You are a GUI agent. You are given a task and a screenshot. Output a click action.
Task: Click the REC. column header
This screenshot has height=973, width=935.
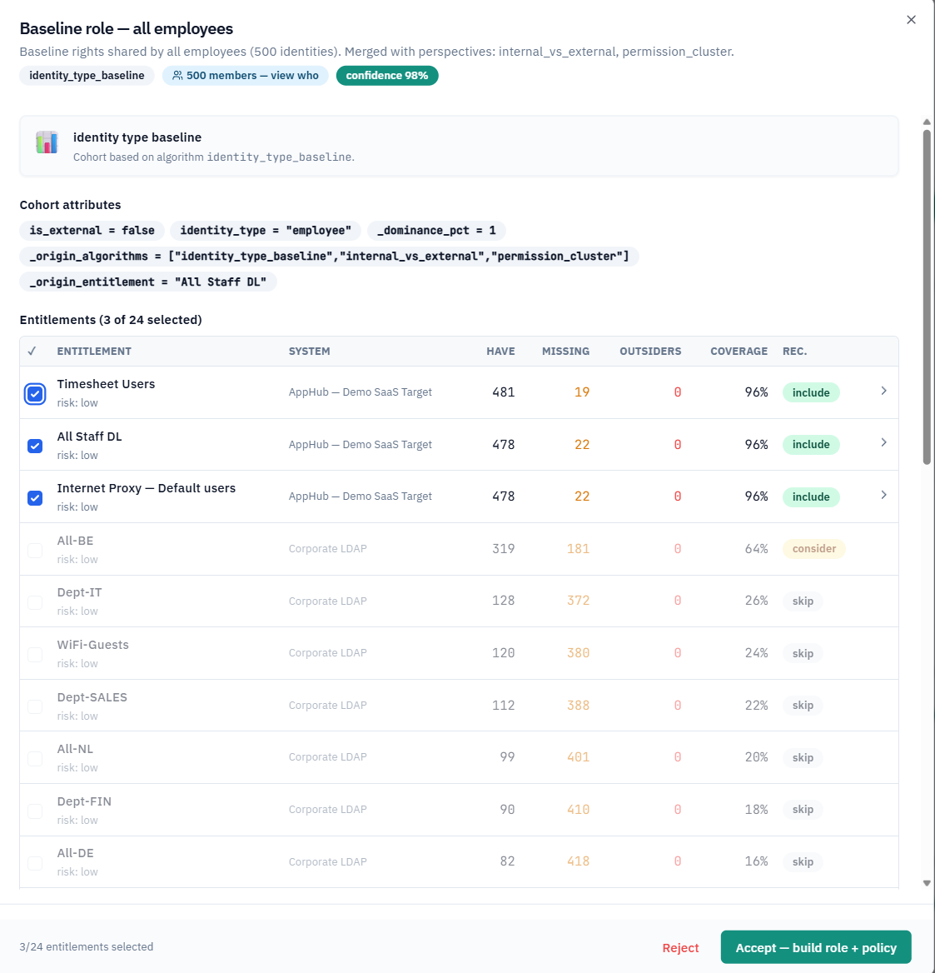tap(794, 352)
